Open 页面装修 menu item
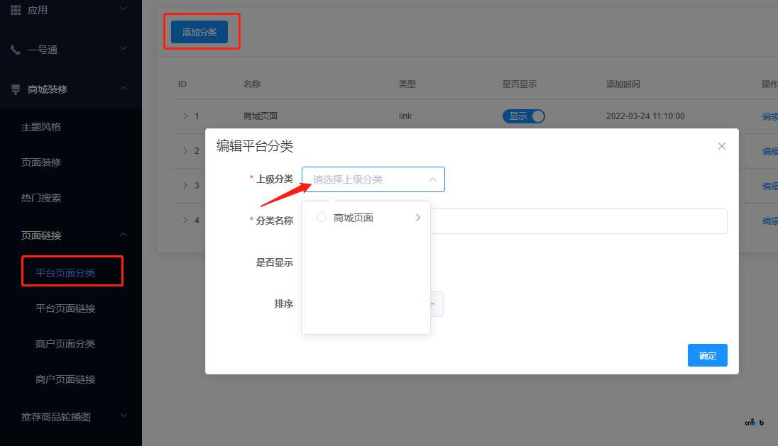Viewport: 778px width, 446px height. [x=41, y=162]
